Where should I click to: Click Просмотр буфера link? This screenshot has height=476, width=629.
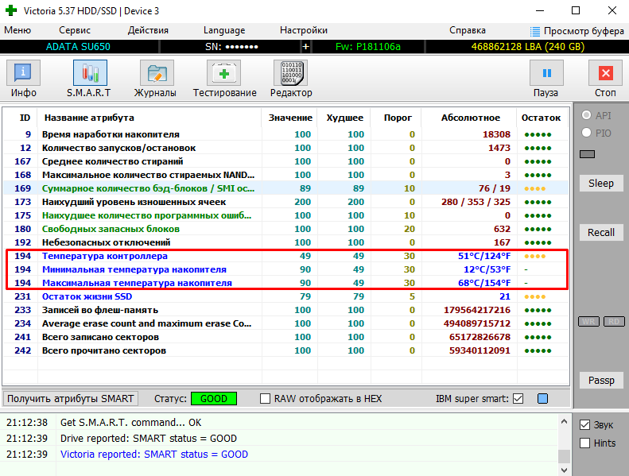pos(584,31)
